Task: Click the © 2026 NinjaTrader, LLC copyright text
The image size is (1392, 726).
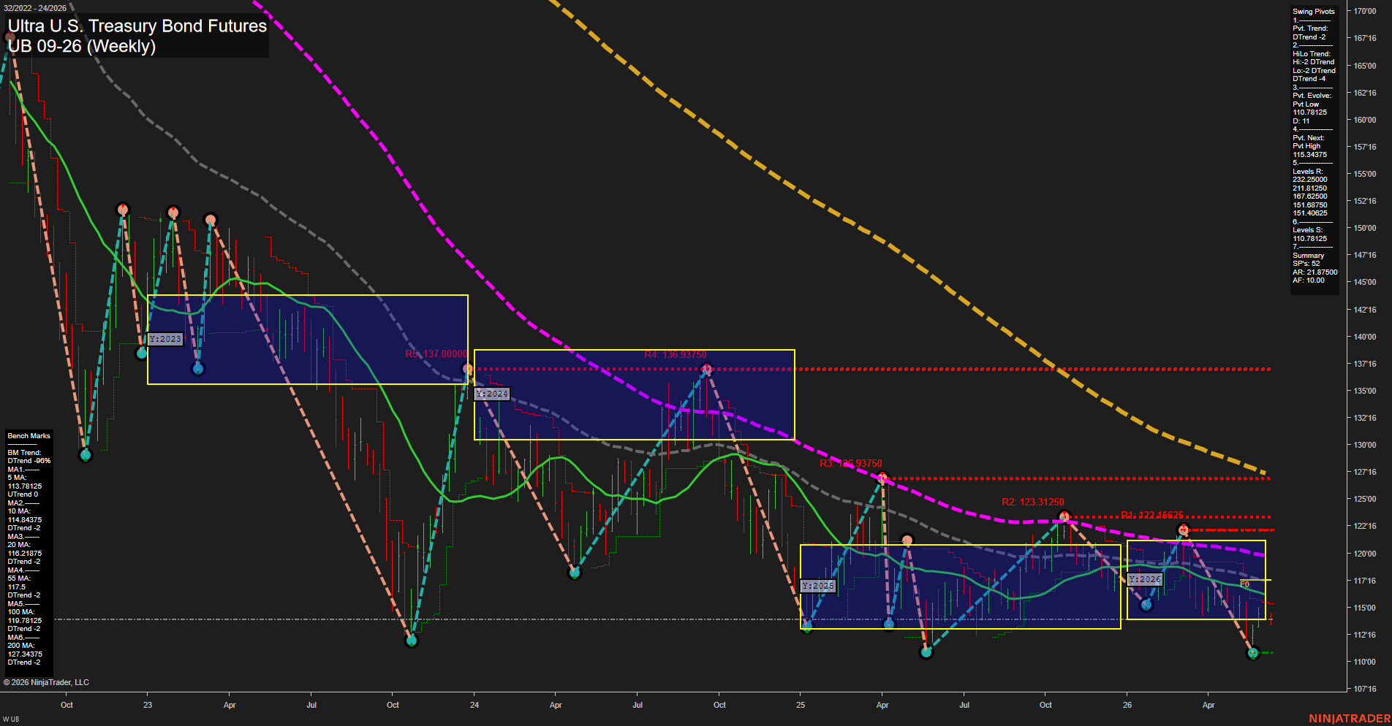Action: (46, 682)
